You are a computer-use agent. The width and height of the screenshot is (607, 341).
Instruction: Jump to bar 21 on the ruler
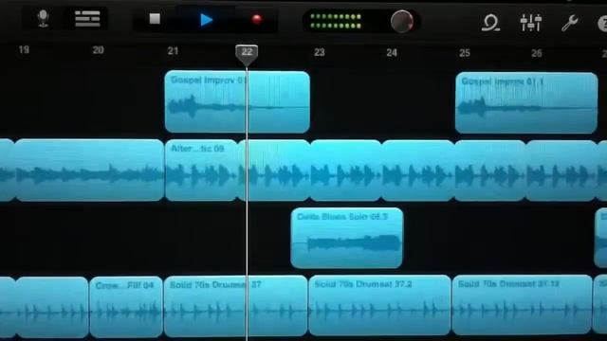tap(173, 51)
